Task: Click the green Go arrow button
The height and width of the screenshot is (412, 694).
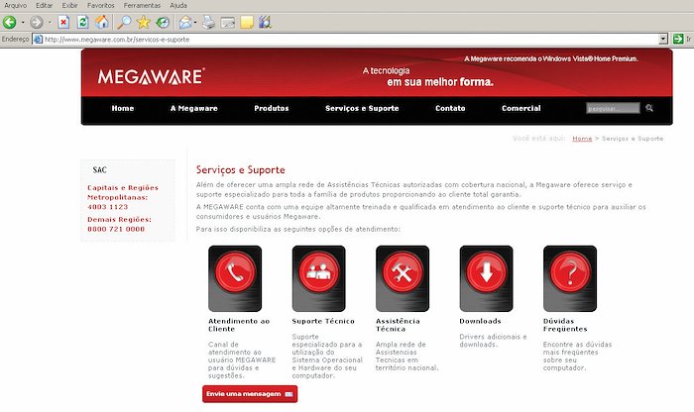Action: 678,39
